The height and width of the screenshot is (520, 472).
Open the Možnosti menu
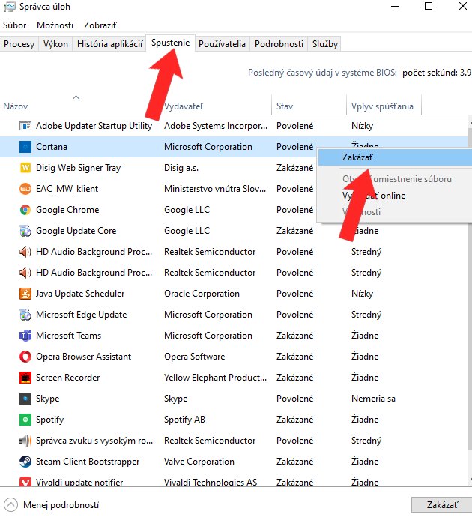55,25
